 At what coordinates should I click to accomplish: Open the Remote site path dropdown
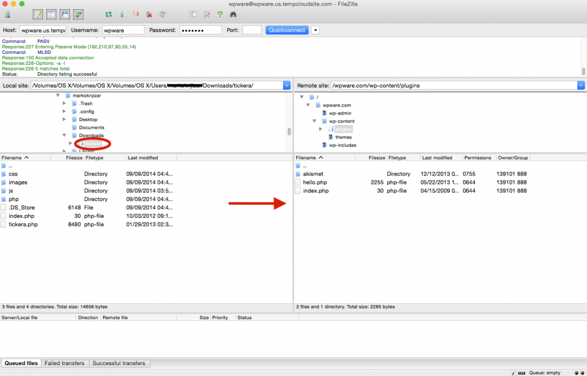tap(581, 85)
